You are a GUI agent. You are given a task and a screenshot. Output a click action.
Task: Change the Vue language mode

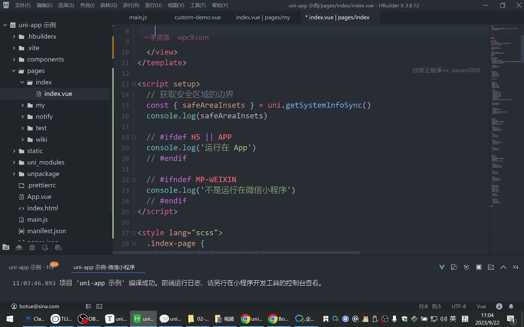coord(481,306)
